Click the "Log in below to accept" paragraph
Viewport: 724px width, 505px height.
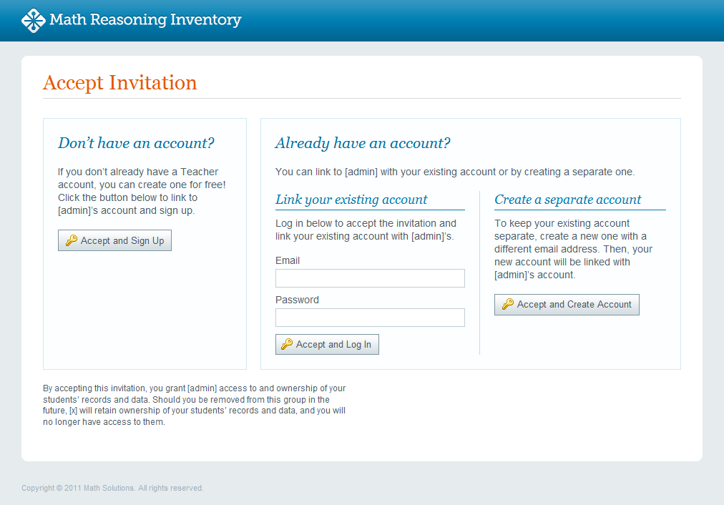[x=366, y=230]
